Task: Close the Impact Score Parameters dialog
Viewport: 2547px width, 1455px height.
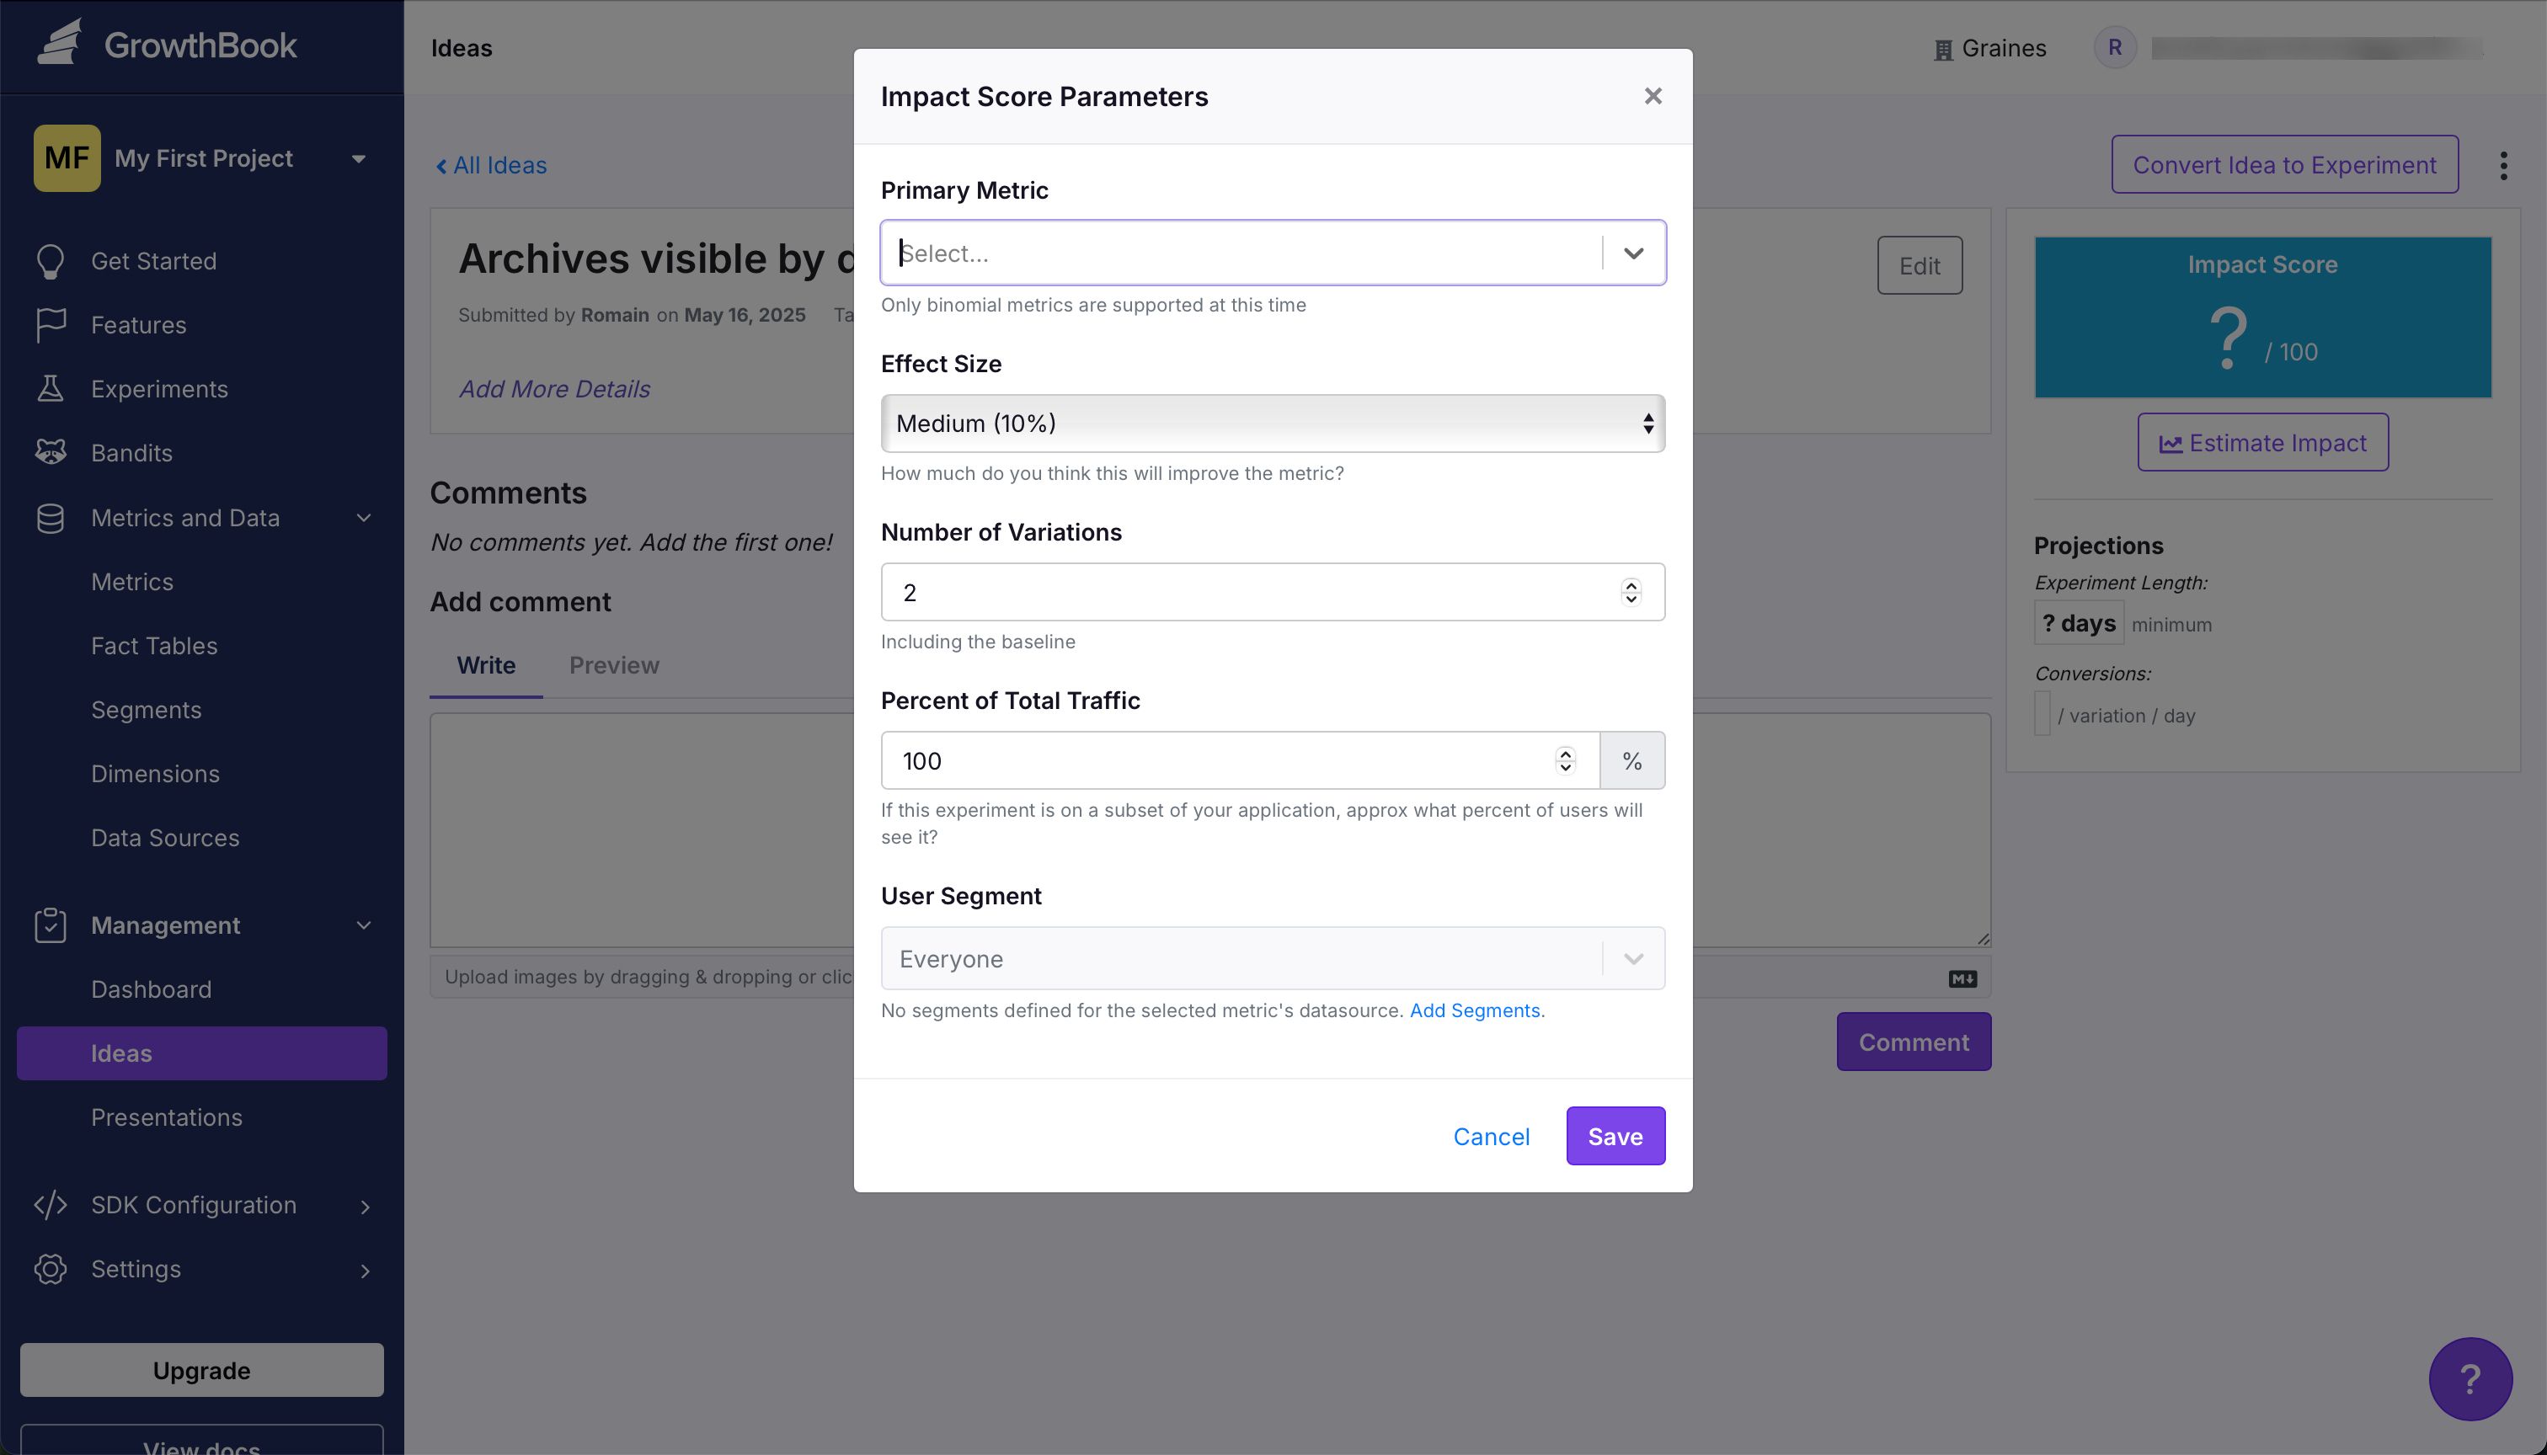Action: click(1653, 96)
